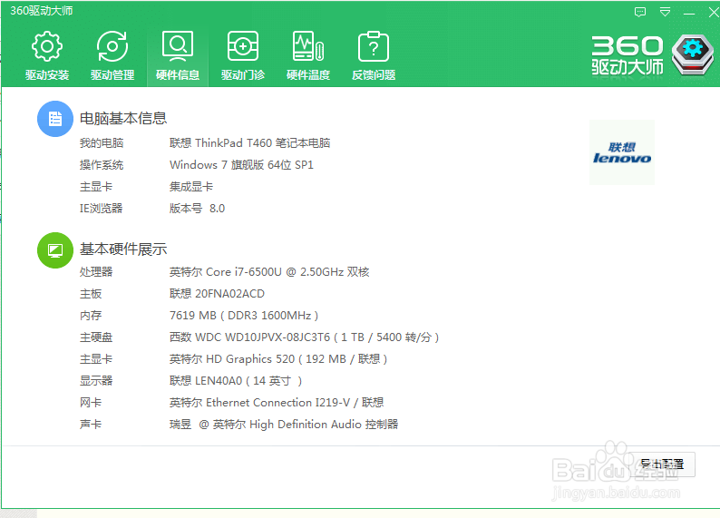Select text Windows 7 旗舰版 64位 SP1
Viewport: 720px width, 518px height.
tap(241, 165)
